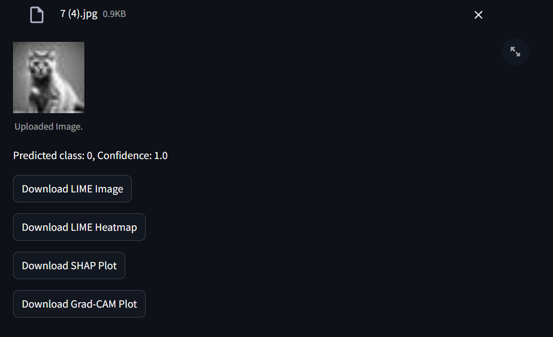Select the filename 7 (4).jpg text
The width and height of the screenshot is (553, 337).
tap(79, 14)
